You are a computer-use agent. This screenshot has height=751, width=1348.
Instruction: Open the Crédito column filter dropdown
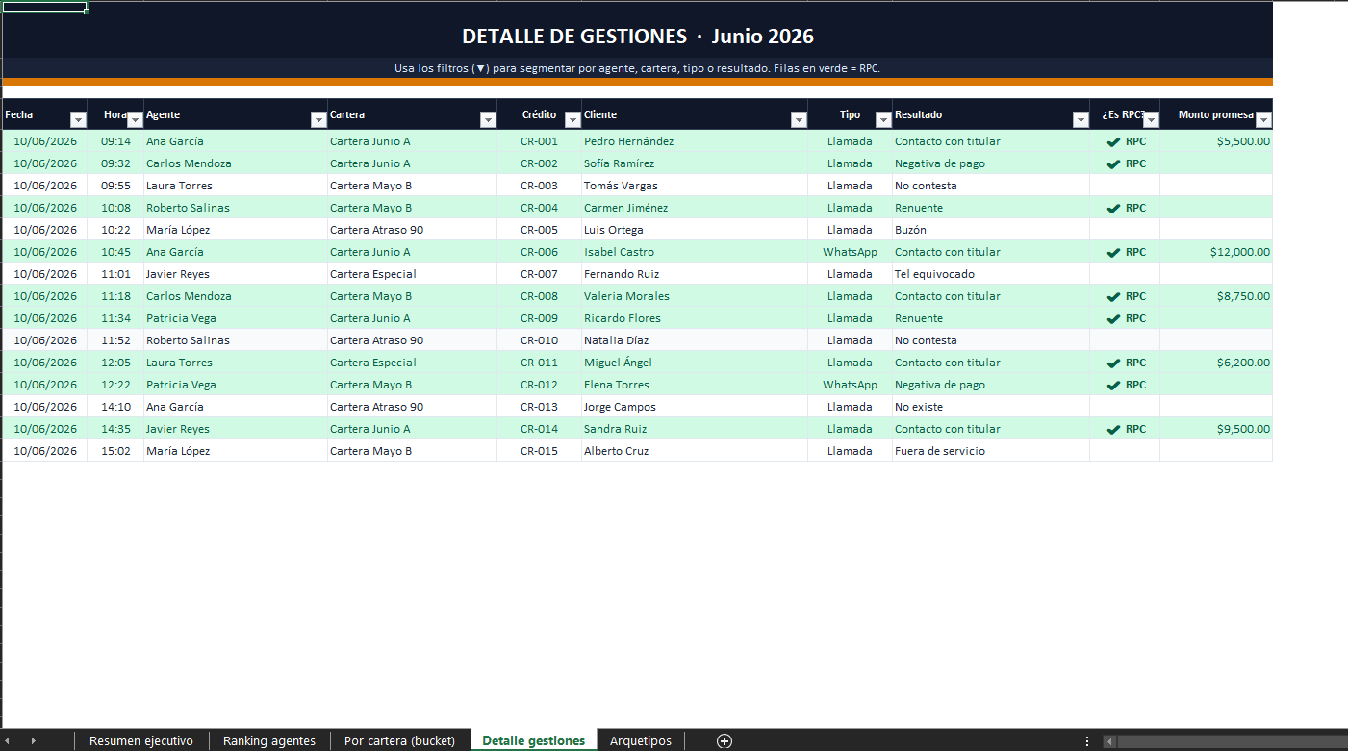[572, 120]
